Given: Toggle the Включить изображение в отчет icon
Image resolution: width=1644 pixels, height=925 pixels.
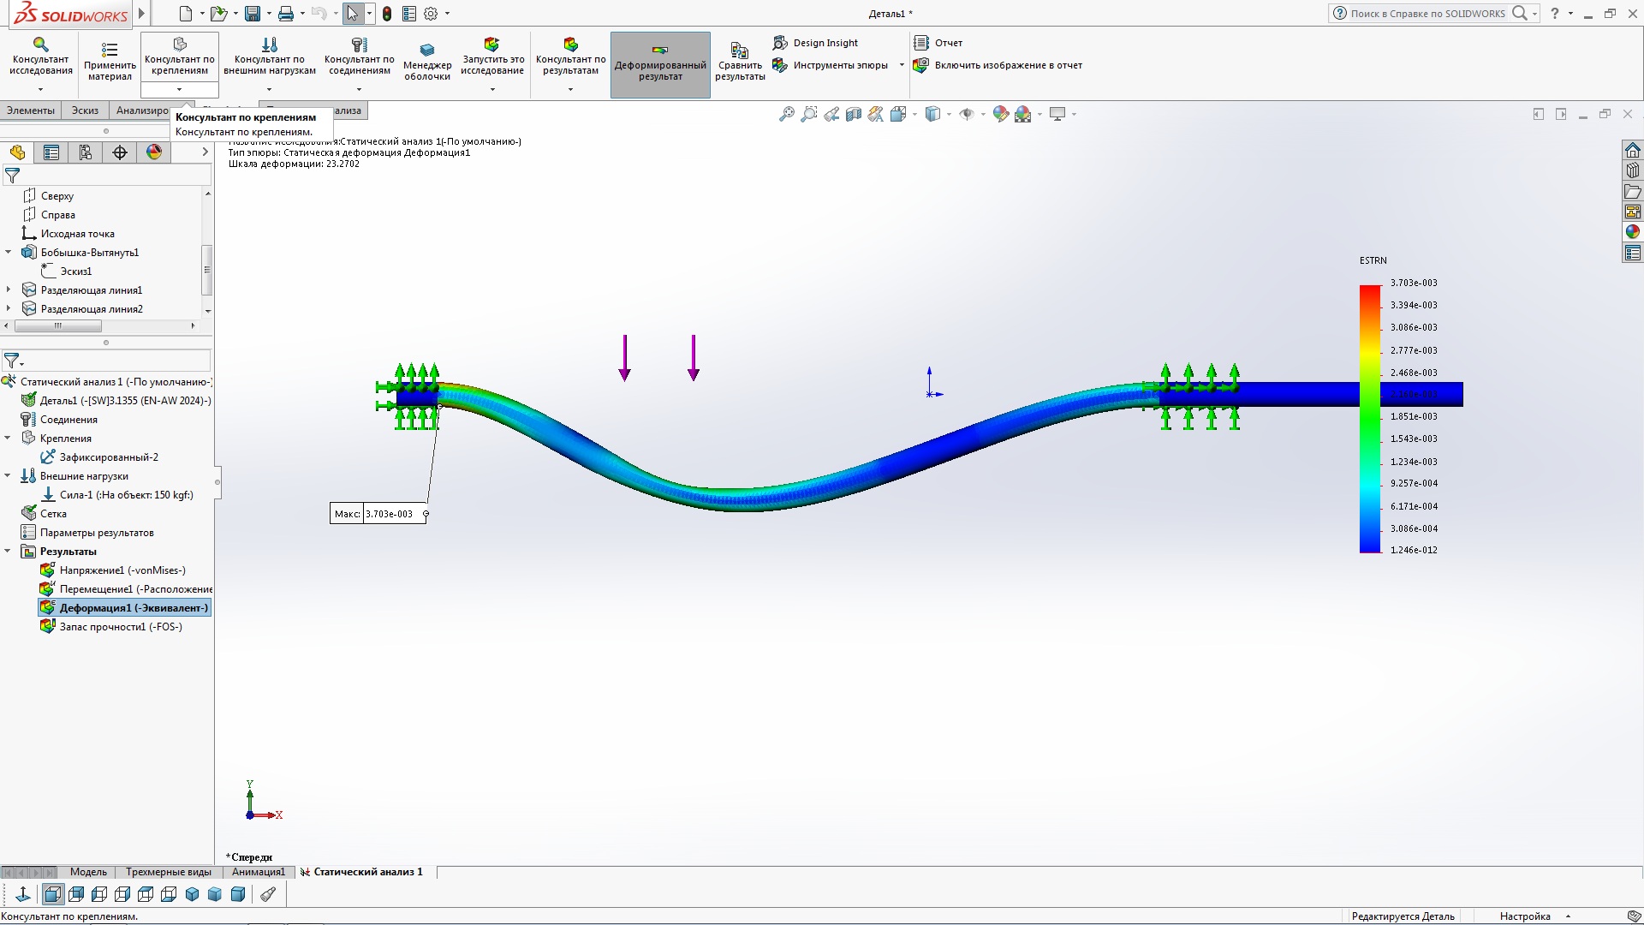Looking at the screenshot, I should (921, 64).
